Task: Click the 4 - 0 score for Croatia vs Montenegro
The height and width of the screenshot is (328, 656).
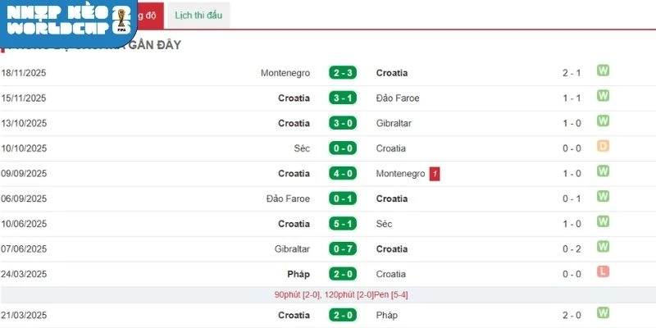Action: [343, 174]
